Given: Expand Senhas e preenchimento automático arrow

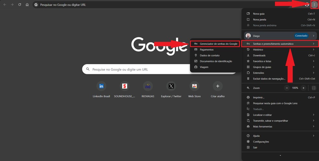Looking at the screenshot, I should point(313,44).
